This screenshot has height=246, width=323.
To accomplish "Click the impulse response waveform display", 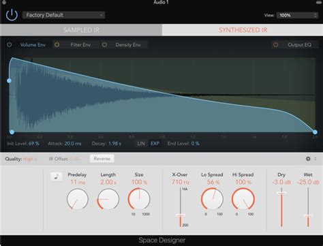I will click(162, 95).
